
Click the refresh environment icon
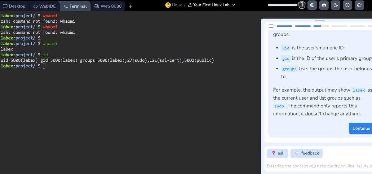coord(360,5)
